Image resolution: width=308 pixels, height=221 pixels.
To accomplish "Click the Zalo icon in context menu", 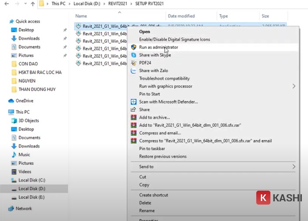I will click(134, 71).
